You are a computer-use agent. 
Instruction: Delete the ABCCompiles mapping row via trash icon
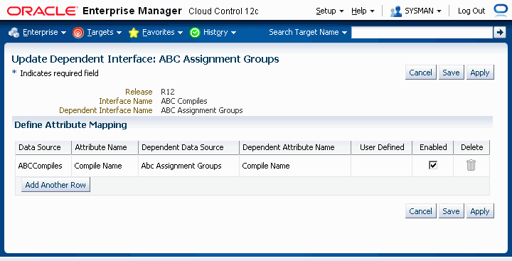[x=471, y=165]
